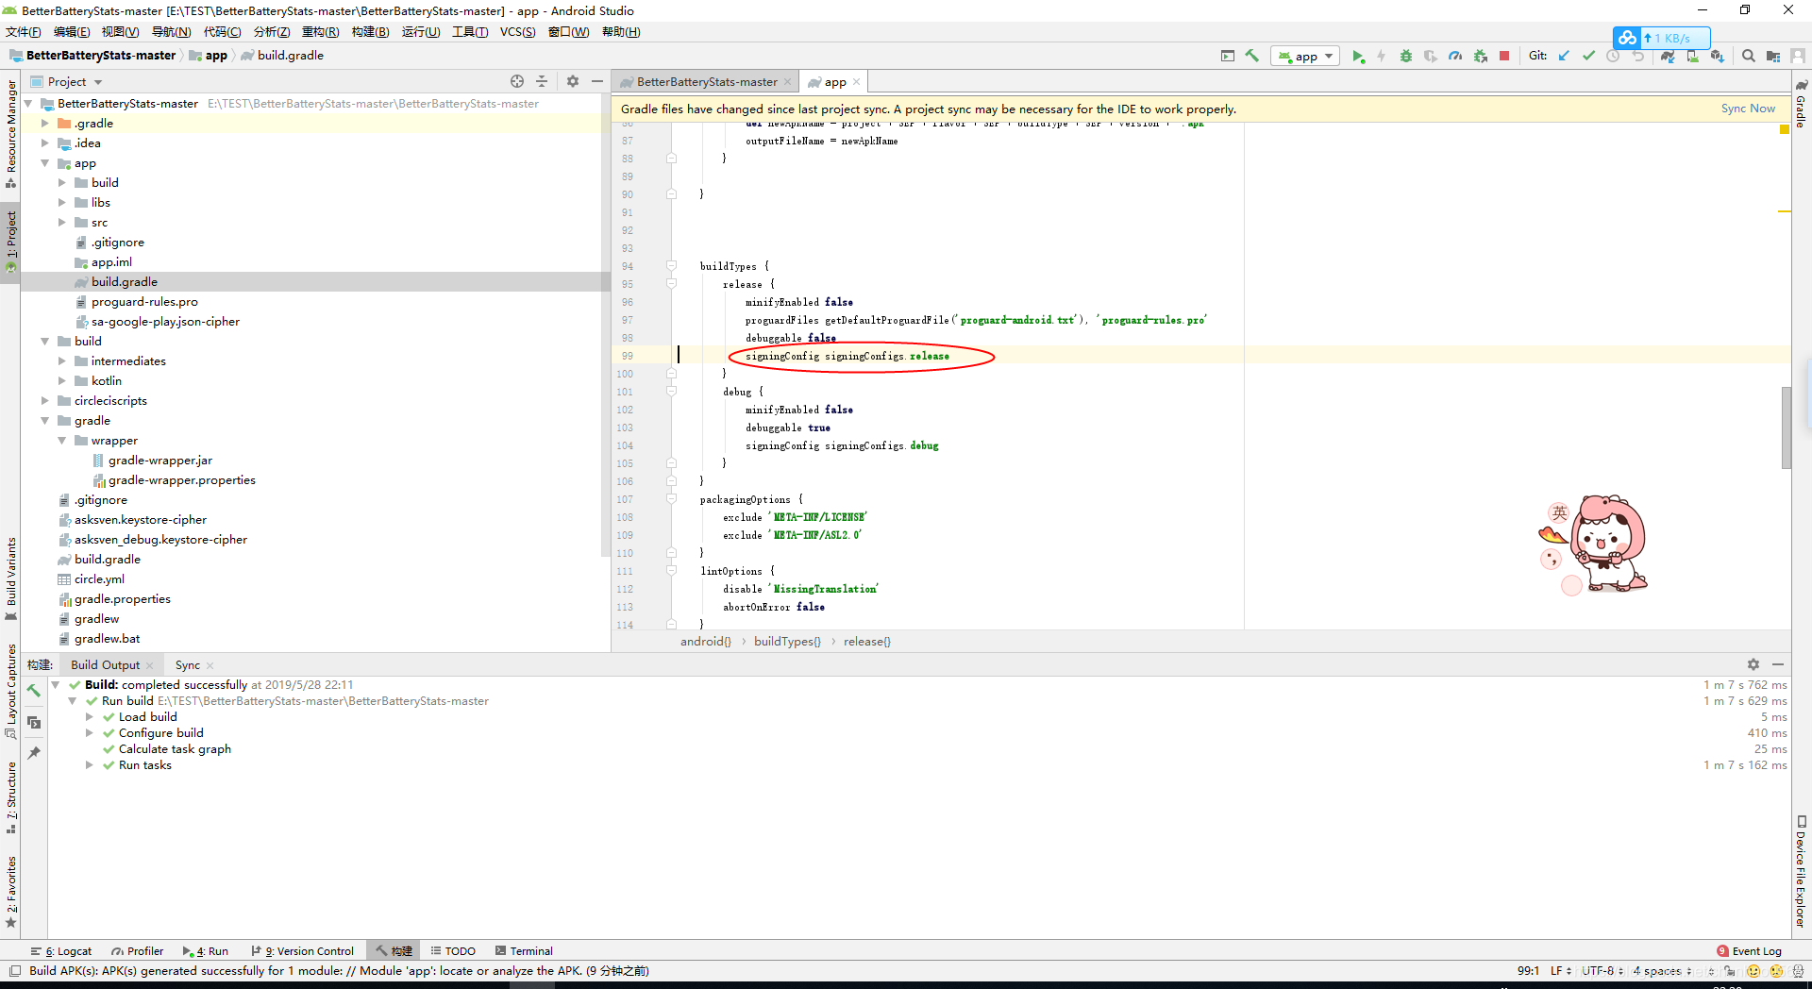Click the UTF-8 encoding selector in status bar
Viewport: 1812px width, 989px height.
pyautogui.click(x=1602, y=971)
